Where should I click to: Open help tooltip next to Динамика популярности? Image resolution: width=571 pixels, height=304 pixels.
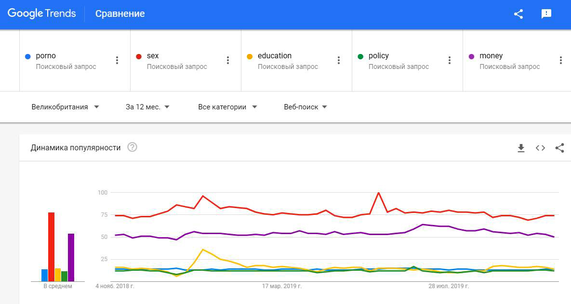point(133,147)
